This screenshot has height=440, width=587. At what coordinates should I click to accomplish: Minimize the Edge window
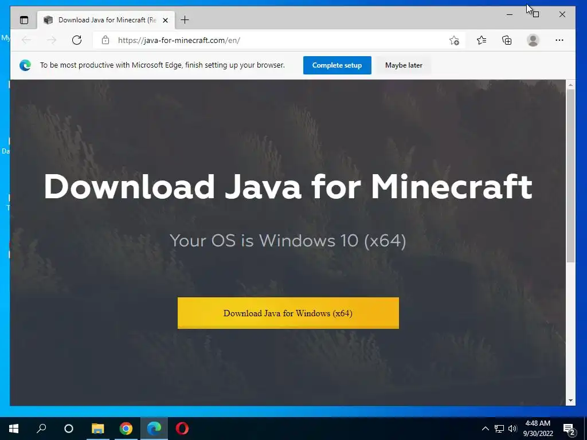coord(510,14)
